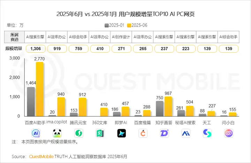Click the 20 label above ima.copilot
251x163 pixels.
coord(52,112)
